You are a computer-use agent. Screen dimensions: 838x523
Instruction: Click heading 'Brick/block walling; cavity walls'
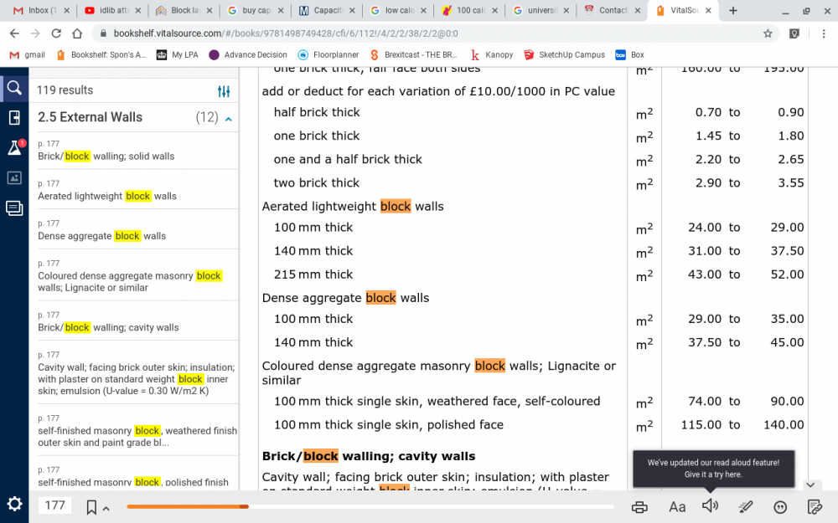368,456
